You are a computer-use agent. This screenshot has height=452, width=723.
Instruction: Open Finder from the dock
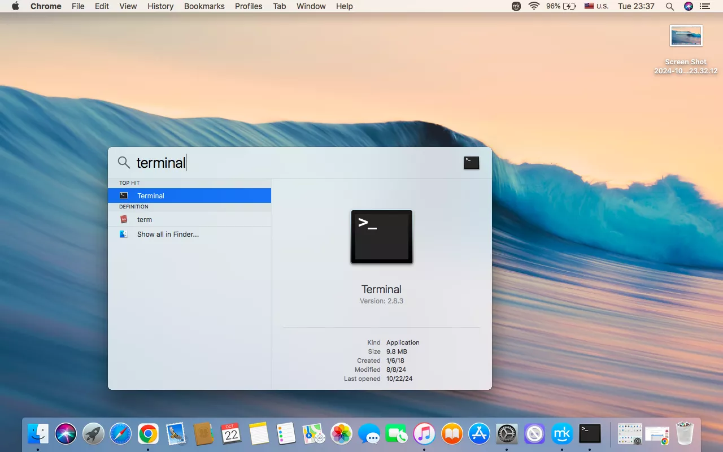[38, 434]
